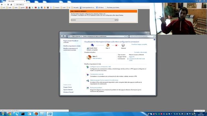Open the 'Purchase your ticket' bookmark
Image resolution: width=207 pixels, height=116 pixels.
[x=112, y=7]
